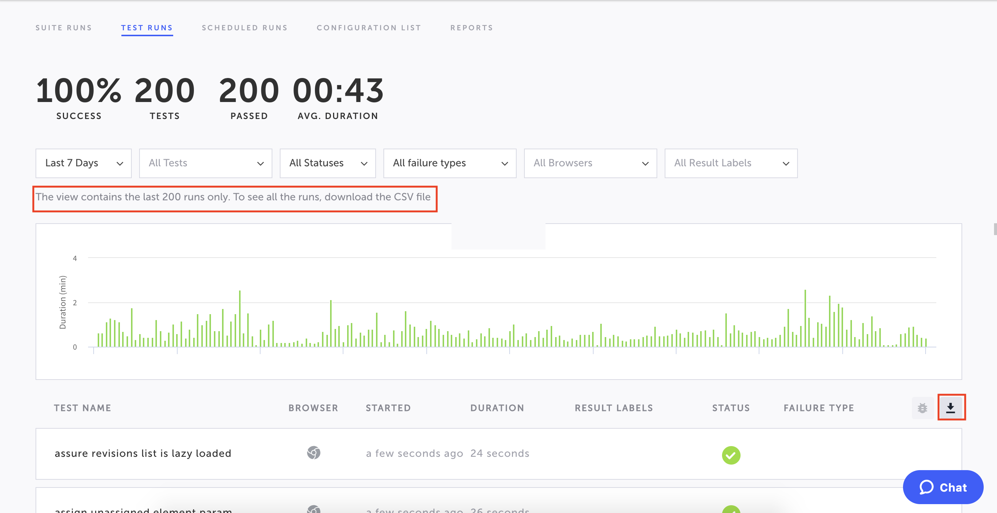Click the download CSV icon
The width and height of the screenshot is (997, 513).
(951, 407)
